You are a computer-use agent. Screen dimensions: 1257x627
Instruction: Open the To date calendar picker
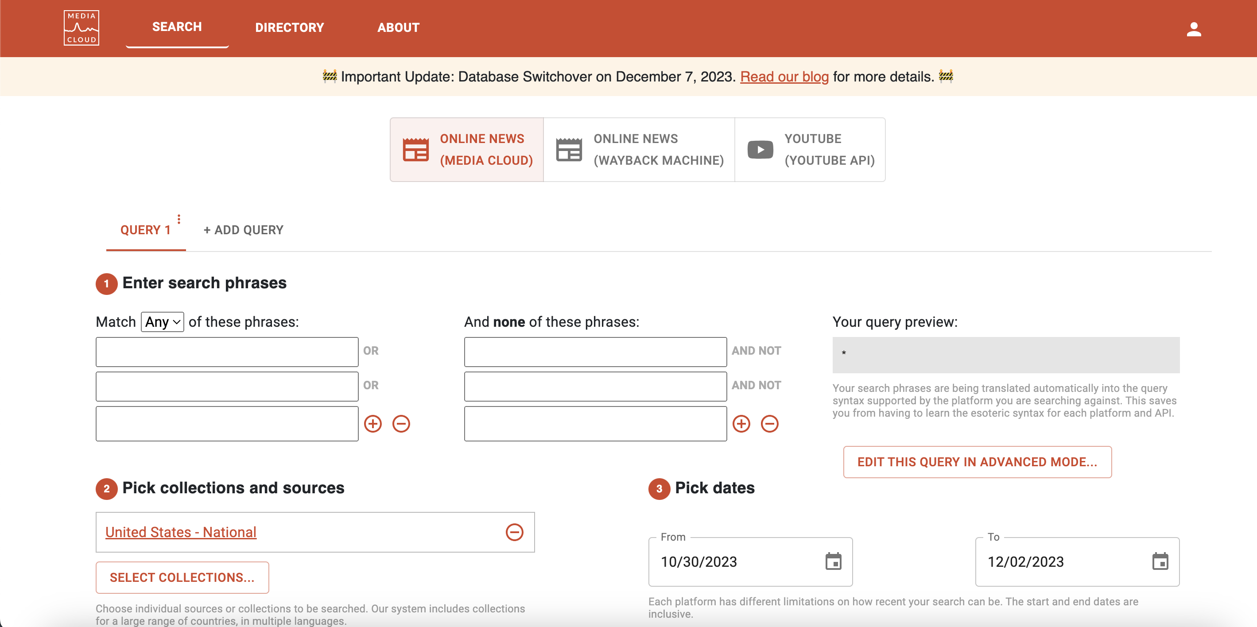[x=1160, y=561]
